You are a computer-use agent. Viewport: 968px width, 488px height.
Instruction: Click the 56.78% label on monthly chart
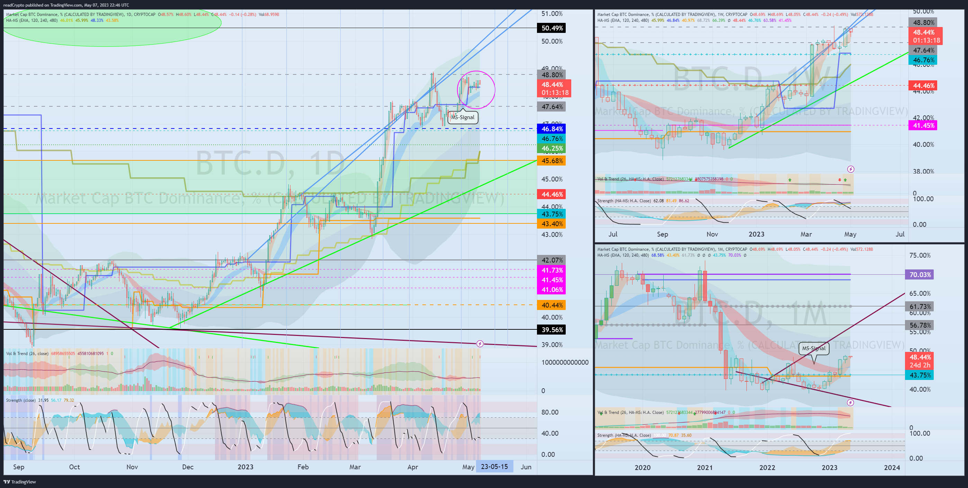coord(920,325)
